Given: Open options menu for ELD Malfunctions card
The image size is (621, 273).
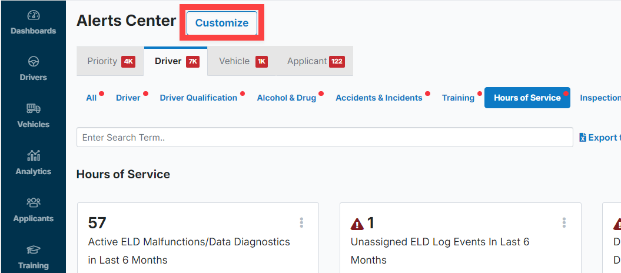Looking at the screenshot, I should [x=301, y=222].
